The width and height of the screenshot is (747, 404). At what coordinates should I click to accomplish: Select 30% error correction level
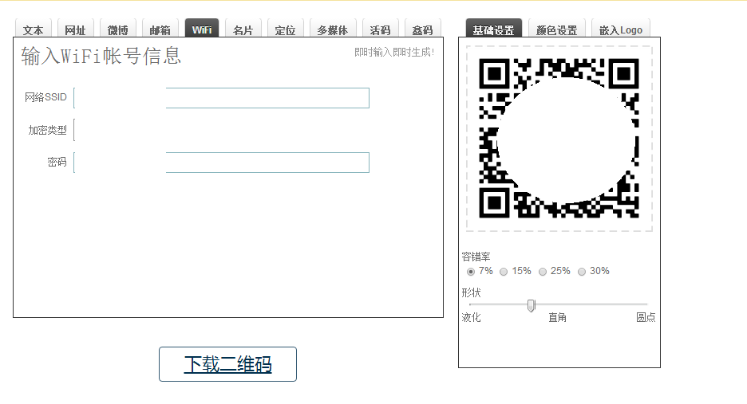coord(582,272)
